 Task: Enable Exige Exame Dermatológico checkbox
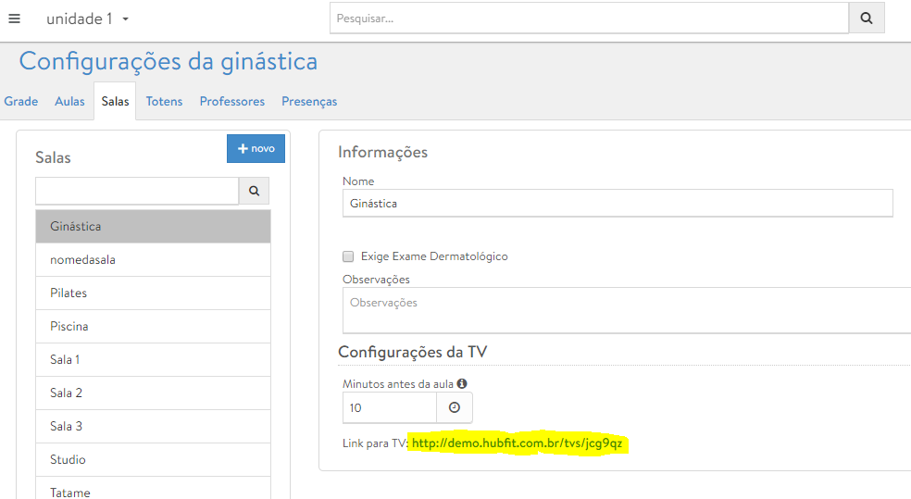(348, 256)
